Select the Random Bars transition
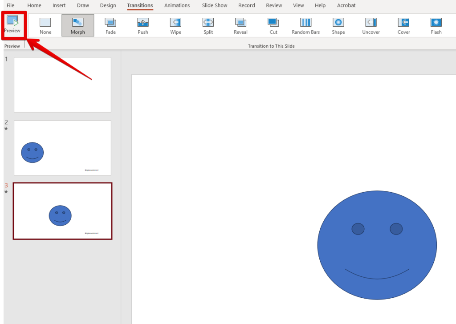The height and width of the screenshot is (324, 456). point(306,25)
